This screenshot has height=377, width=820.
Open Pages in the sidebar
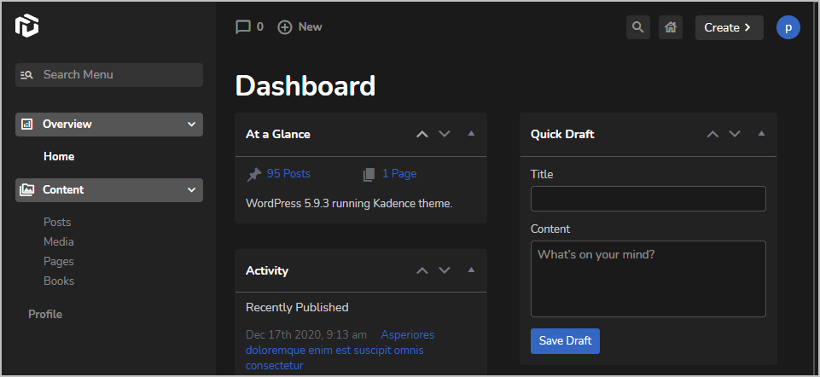(59, 262)
